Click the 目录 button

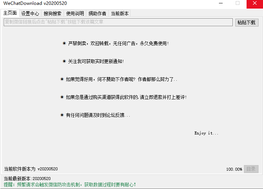(x=251, y=169)
